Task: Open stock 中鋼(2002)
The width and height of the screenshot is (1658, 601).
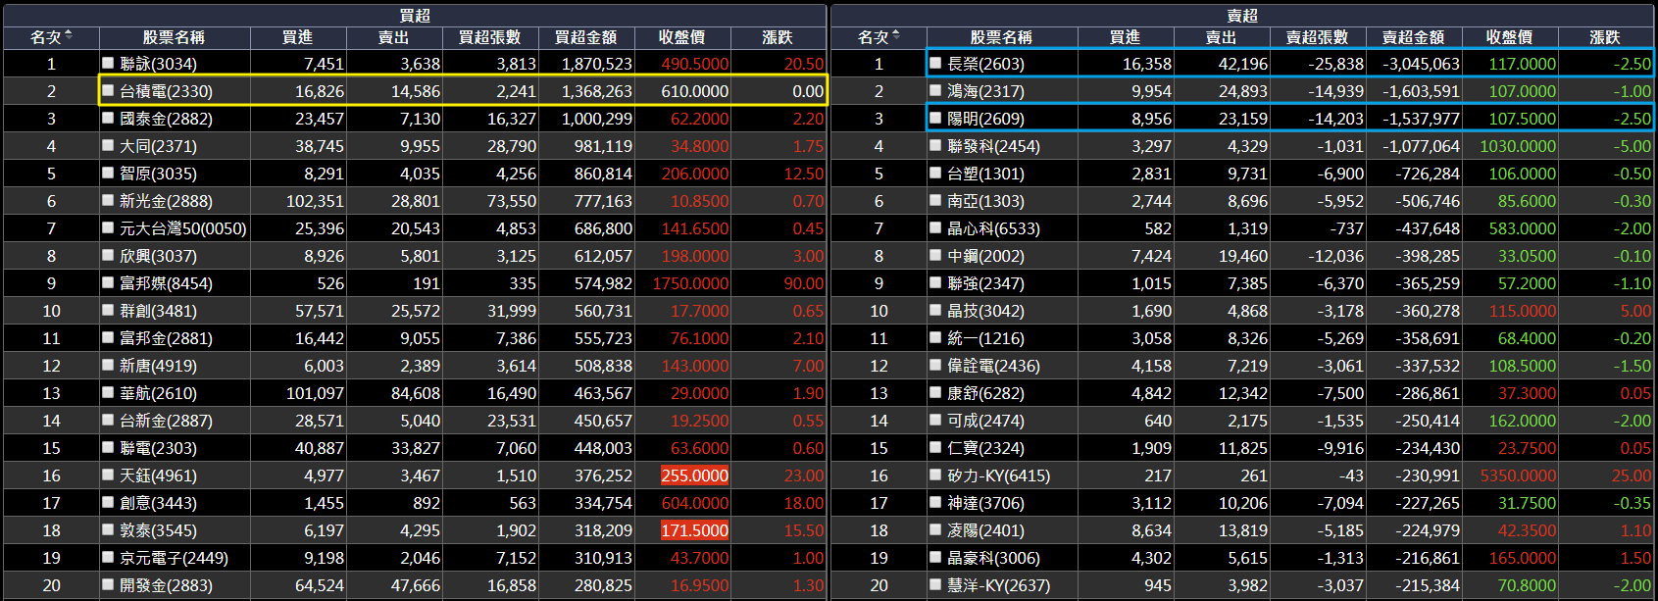Action: click(x=985, y=256)
